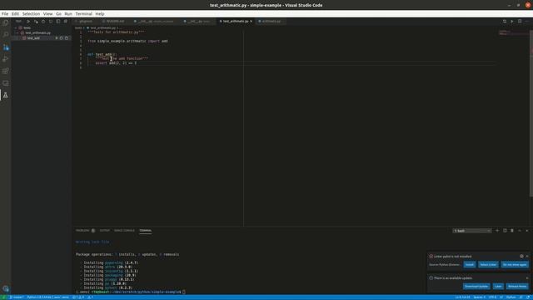
Task: Debug all tests in Test panel toolbar
Action: coord(36,21)
